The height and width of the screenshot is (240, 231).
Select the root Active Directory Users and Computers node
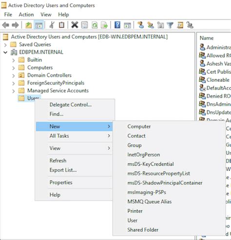(x=89, y=37)
